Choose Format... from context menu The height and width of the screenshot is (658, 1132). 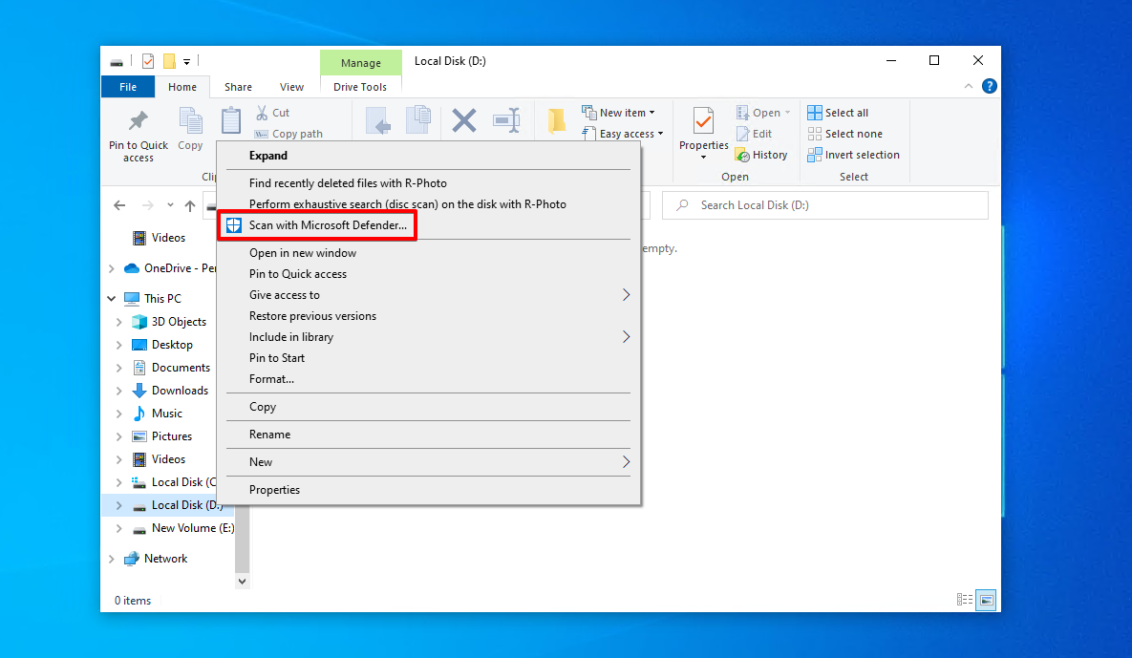pyautogui.click(x=271, y=379)
